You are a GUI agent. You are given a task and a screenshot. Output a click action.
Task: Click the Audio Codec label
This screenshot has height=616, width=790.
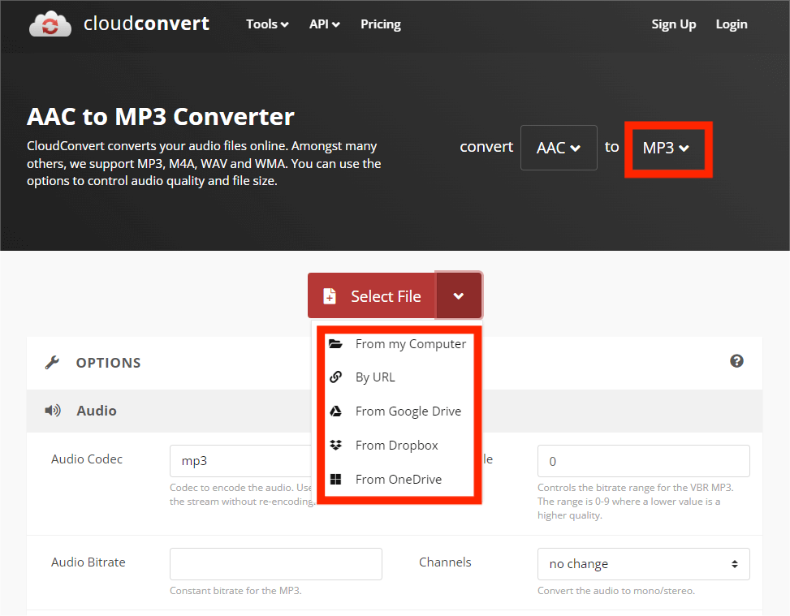coord(87,459)
